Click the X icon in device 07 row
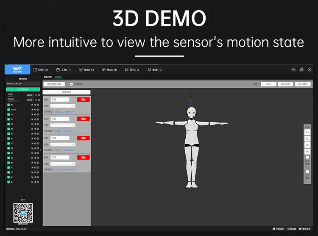This screenshot has height=236, width=318. pyautogui.click(x=32, y=144)
